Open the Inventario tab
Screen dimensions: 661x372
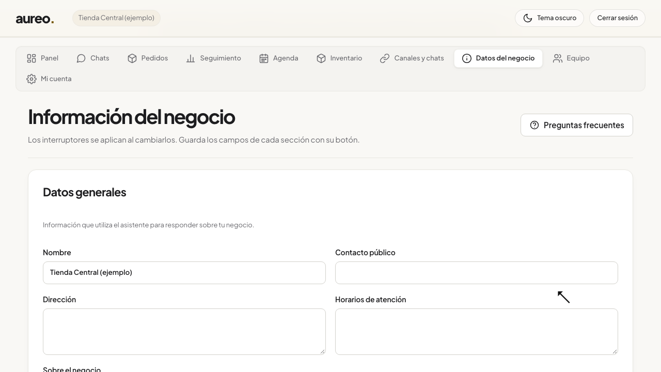pyautogui.click(x=339, y=58)
